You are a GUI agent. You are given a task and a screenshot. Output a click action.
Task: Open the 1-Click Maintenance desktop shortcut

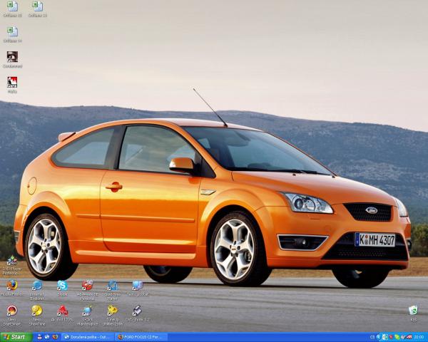click(x=87, y=311)
